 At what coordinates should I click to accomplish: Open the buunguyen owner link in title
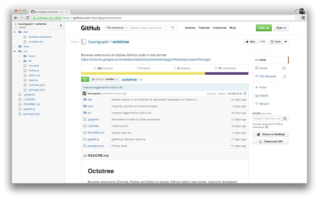[x=99, y=42]
